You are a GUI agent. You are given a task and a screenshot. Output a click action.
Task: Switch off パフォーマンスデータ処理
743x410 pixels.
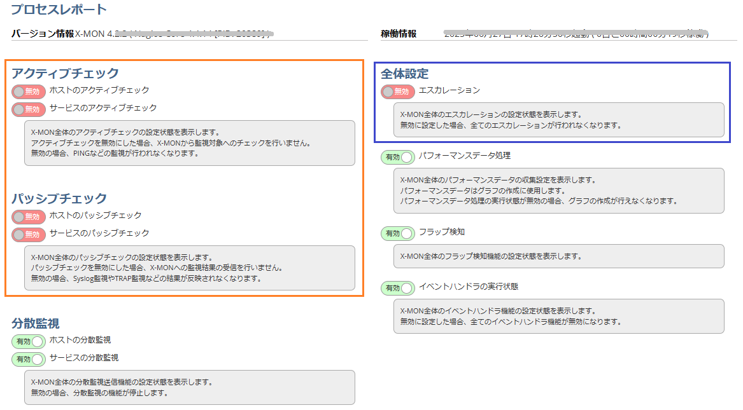coord(398,157)
